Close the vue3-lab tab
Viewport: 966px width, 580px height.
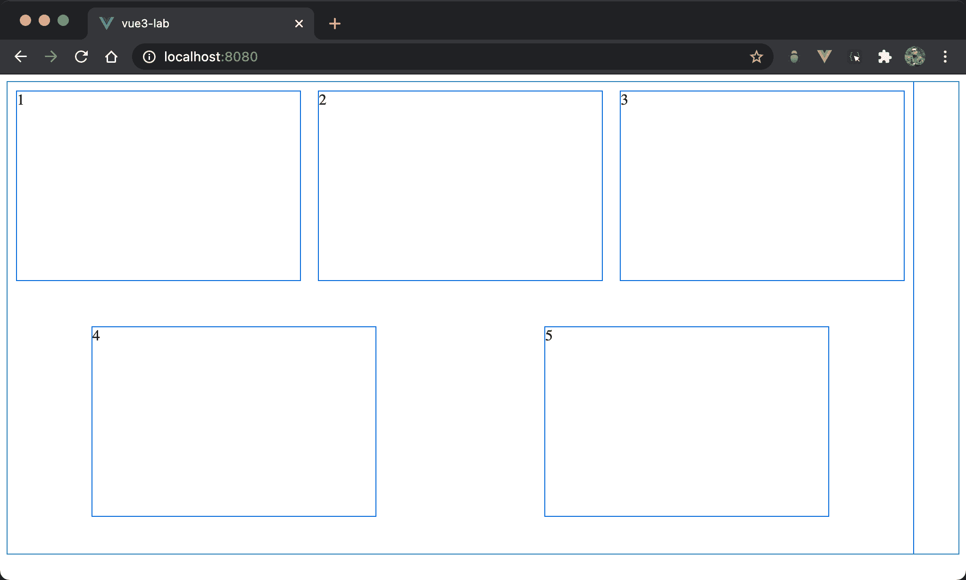click(x=299, y=24)
